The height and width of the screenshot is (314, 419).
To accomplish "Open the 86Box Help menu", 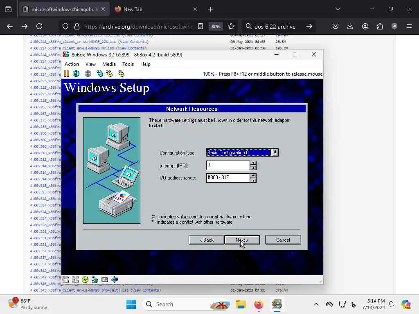I will click(x=145, y=64).
